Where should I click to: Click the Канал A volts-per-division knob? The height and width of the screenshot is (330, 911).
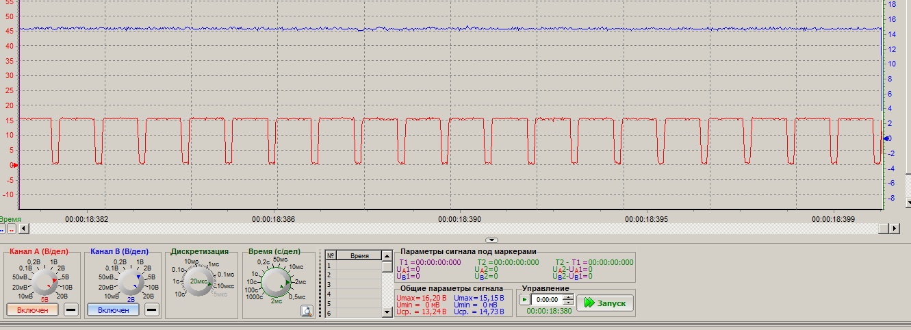[x=45, y=281]
